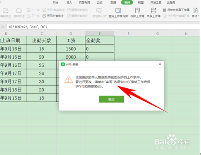The width and height of the screenshot is (201, 155).
Task: Open the 开发工具 tab
Action: [156, 2]
